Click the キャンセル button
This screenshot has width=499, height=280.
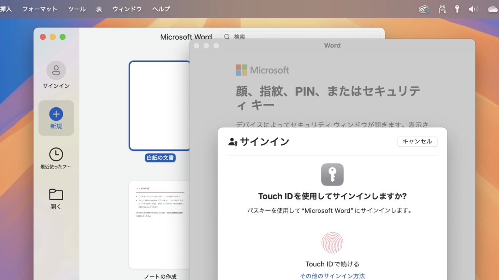click(417, 142)
